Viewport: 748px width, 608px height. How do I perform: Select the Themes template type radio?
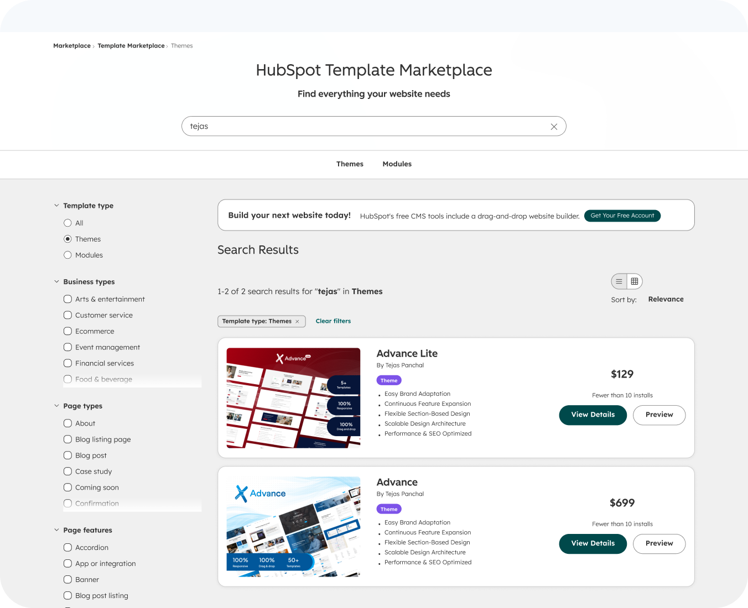click(x=67, y=239)
